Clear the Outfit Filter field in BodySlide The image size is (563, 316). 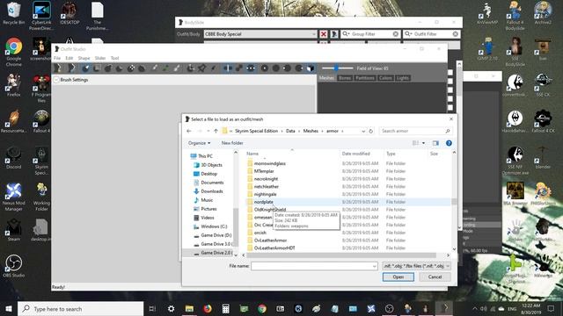pos(456,34)
